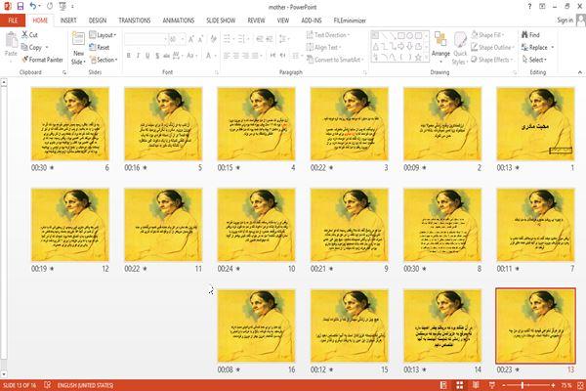
Task: Switch to Slide Sorter view icon
Action: pyautogui.click(x=460, y=385)
